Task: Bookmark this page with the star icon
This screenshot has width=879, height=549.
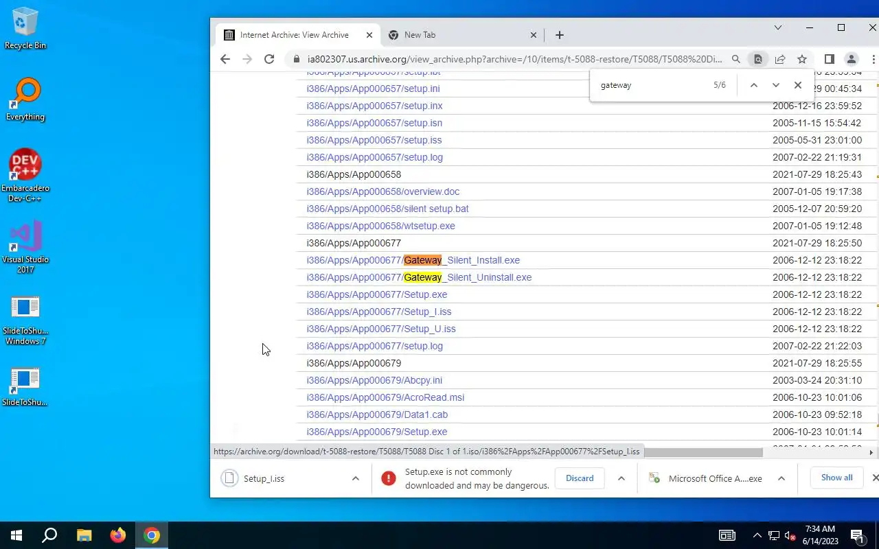Action: tap(802, 59)
